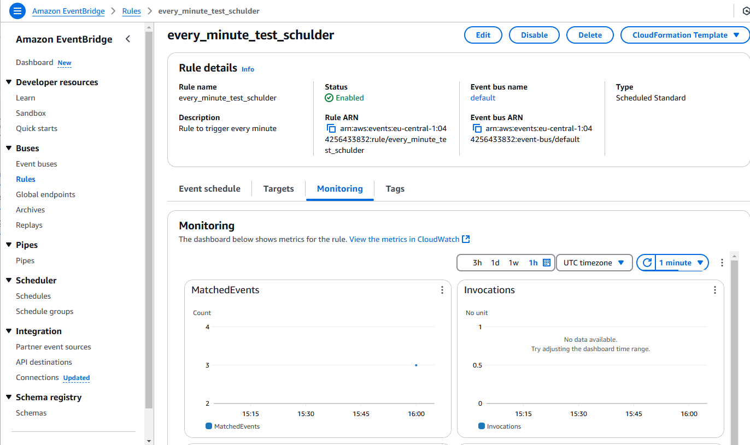
Task: Open Quick starts in the sidebar
Action: [37, 128]
